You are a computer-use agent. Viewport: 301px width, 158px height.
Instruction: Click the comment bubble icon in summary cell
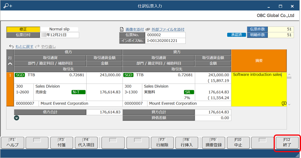[284, 104]
